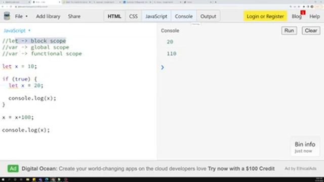Click the '//let -> block scope' comment line

tap(34, 41)
